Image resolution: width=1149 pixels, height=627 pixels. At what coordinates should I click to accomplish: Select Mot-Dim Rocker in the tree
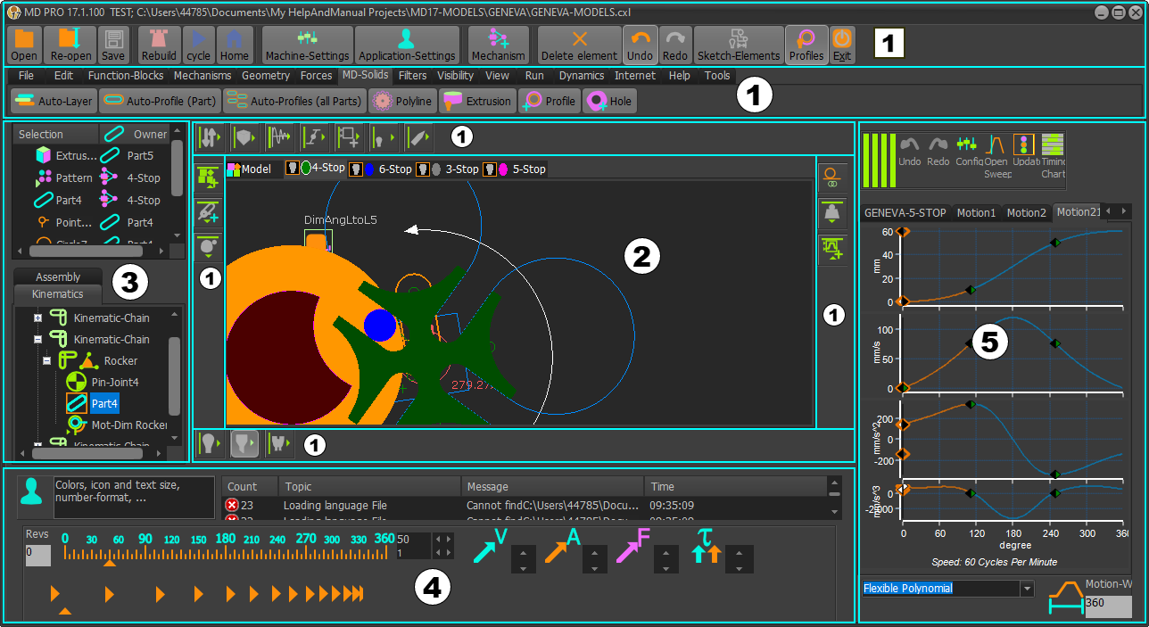(x=129, y=425)
